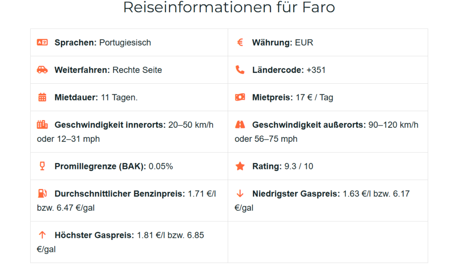Click the Rating value 9.3 / 10
The image size is (449, 272).
click(x=299, y=166)
